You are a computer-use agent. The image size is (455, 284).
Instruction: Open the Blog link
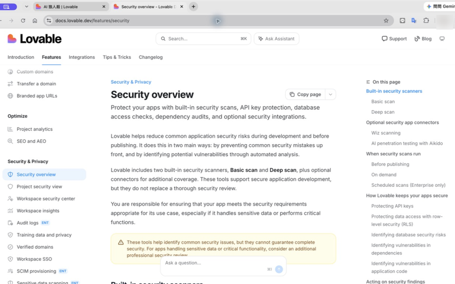click(x=423, y=39)
